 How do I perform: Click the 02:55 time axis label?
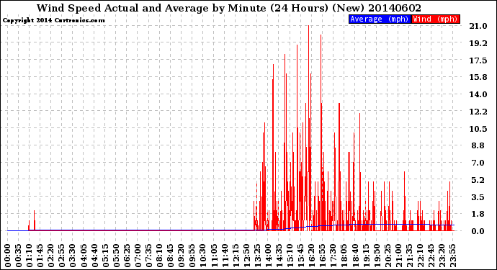[x=62, y=256]
